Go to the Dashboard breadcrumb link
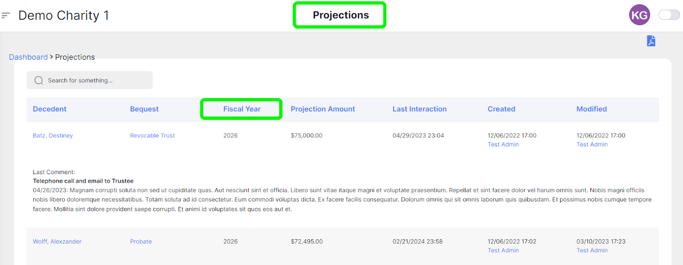 pos(28,57)
